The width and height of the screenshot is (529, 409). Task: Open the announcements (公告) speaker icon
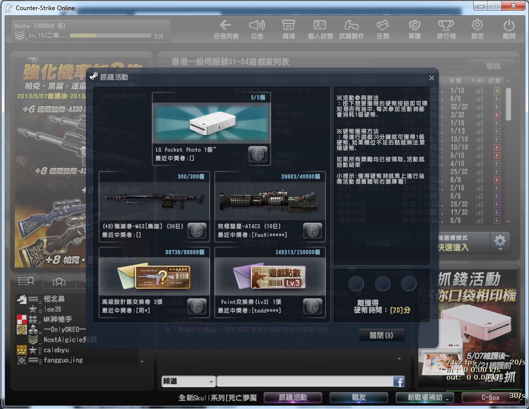[257, 29]
